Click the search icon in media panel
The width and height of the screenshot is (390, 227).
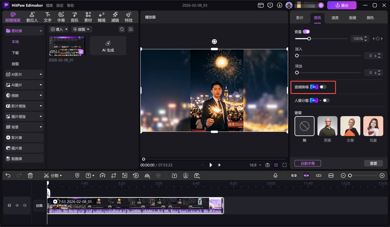(122, 29)
